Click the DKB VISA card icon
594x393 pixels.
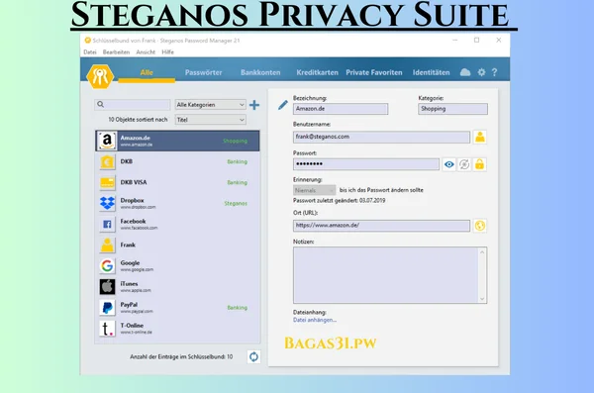[x=107, y=183]
